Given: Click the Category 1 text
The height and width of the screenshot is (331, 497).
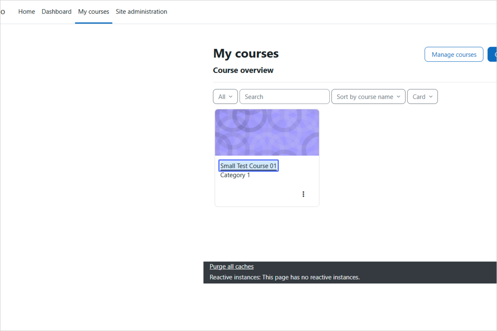Looking at the screenshot, I should tap(235, 175).
